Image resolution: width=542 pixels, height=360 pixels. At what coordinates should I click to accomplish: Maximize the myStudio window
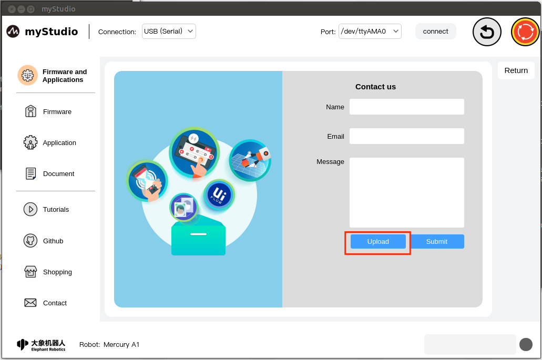[31, 9]
